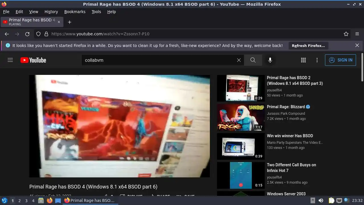Dismiss the Firefox refresh notification bar

(357, 45)
